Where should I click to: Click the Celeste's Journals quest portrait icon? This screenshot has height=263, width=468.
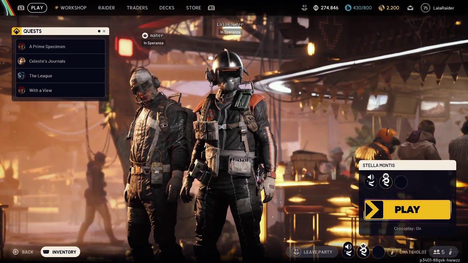(22, 61)
